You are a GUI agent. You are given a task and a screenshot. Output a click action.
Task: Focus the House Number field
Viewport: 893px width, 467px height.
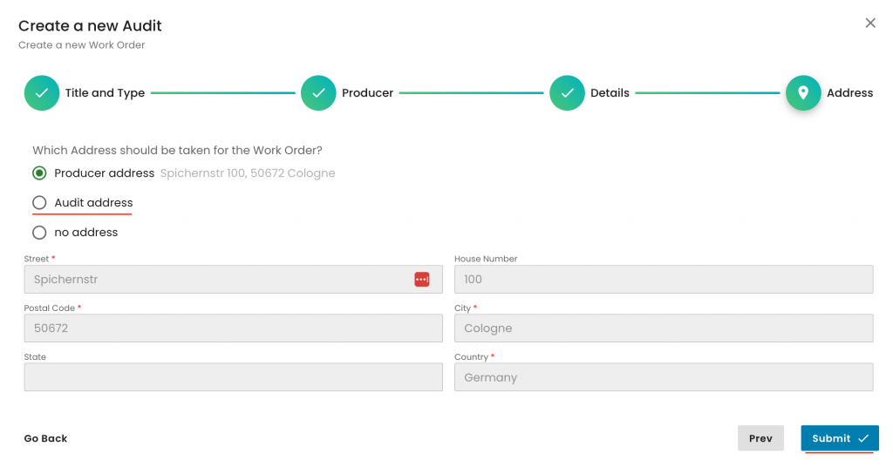pos(663,280)
